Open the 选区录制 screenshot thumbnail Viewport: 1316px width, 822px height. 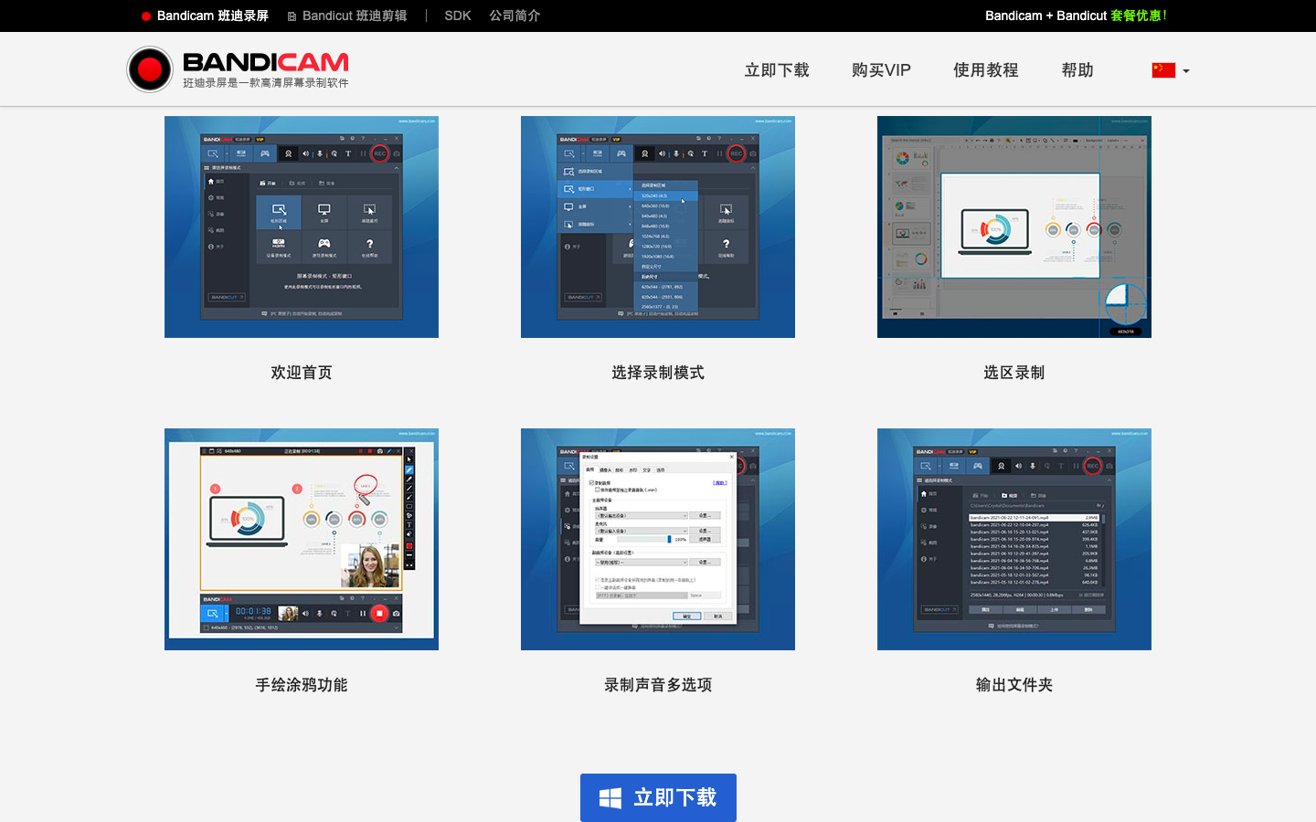click(x=1014, y=227)
